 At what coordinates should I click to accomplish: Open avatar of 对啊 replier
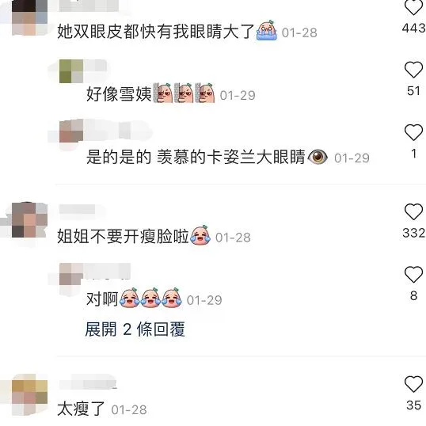71,274
